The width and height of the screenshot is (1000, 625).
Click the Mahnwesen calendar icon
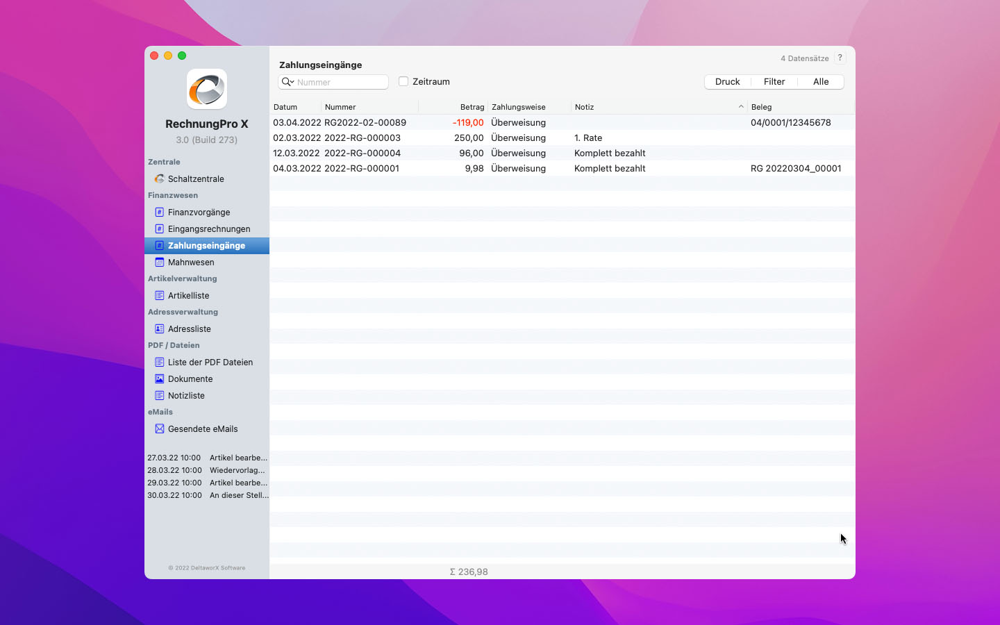tap(159, 262)
